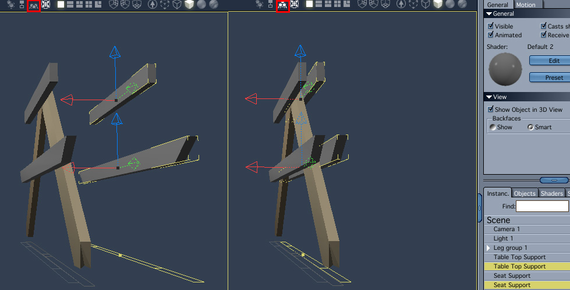
Task: Expand the Leg group 1 node
Action: 488,248
